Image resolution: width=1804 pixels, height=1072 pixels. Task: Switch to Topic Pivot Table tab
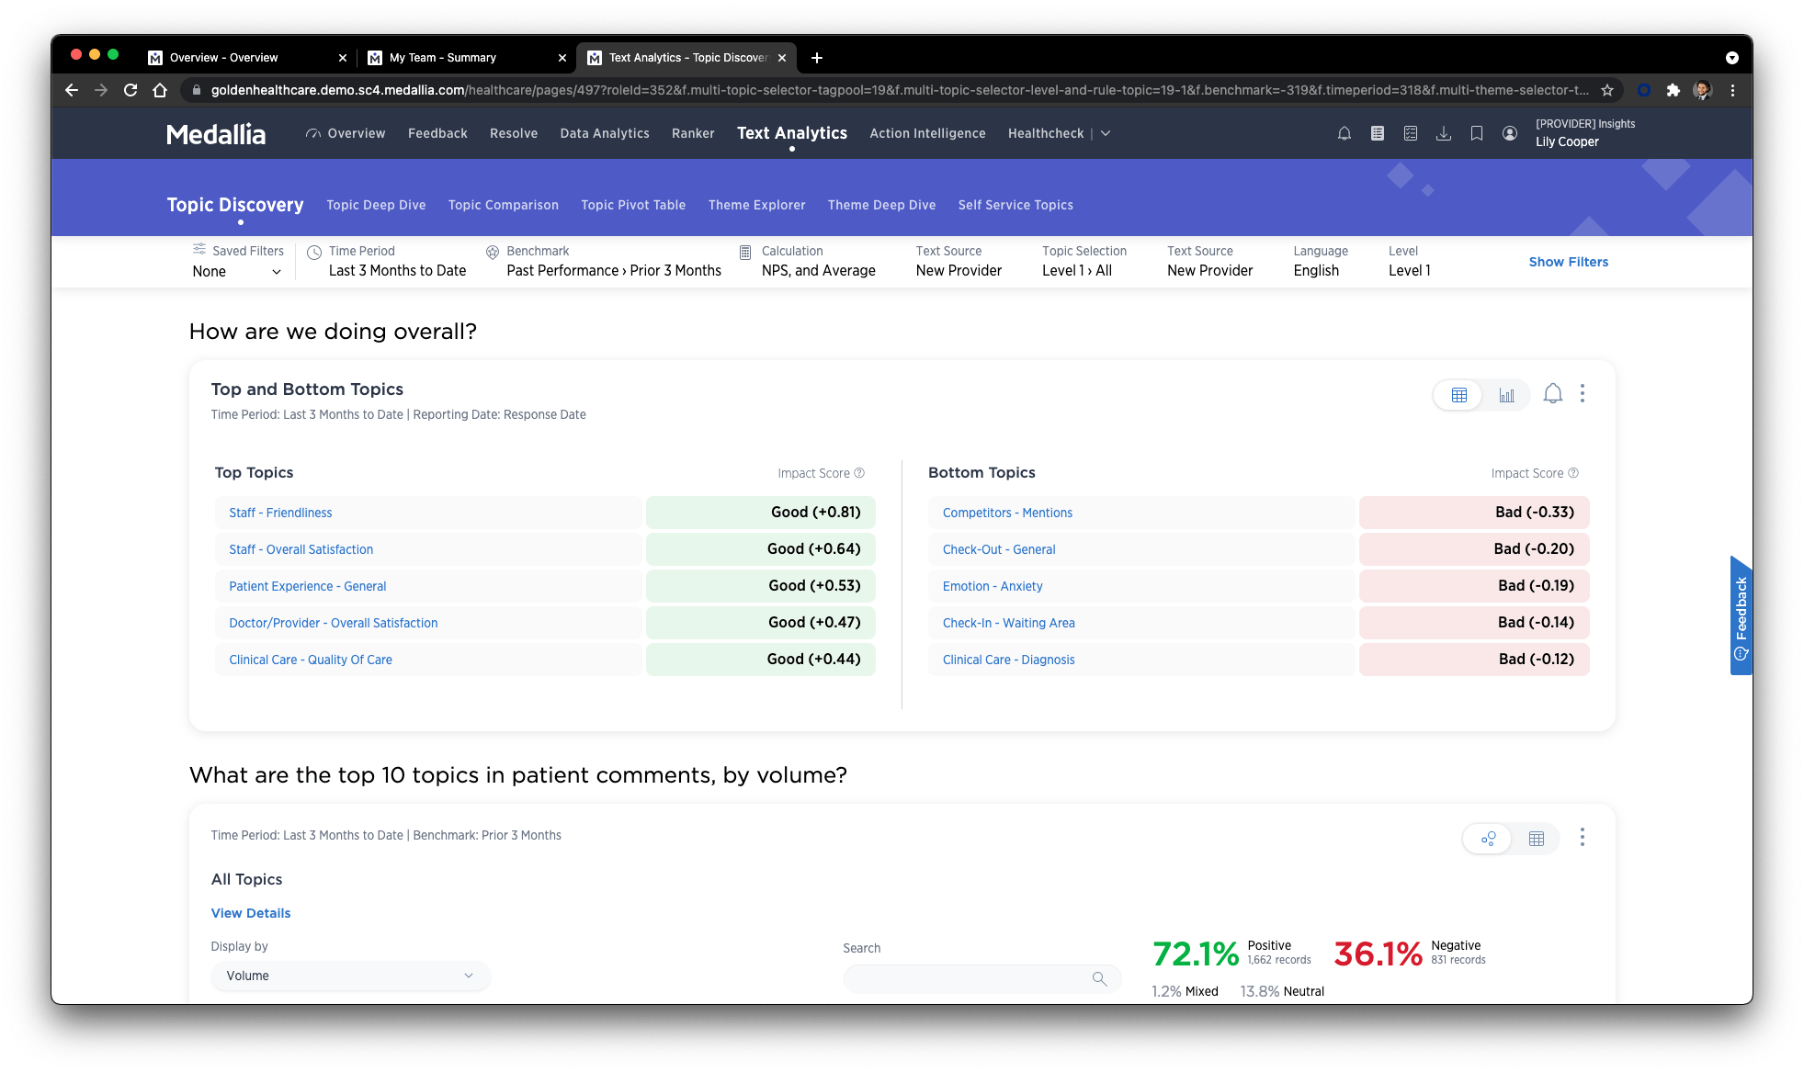(x=633, y=205)
